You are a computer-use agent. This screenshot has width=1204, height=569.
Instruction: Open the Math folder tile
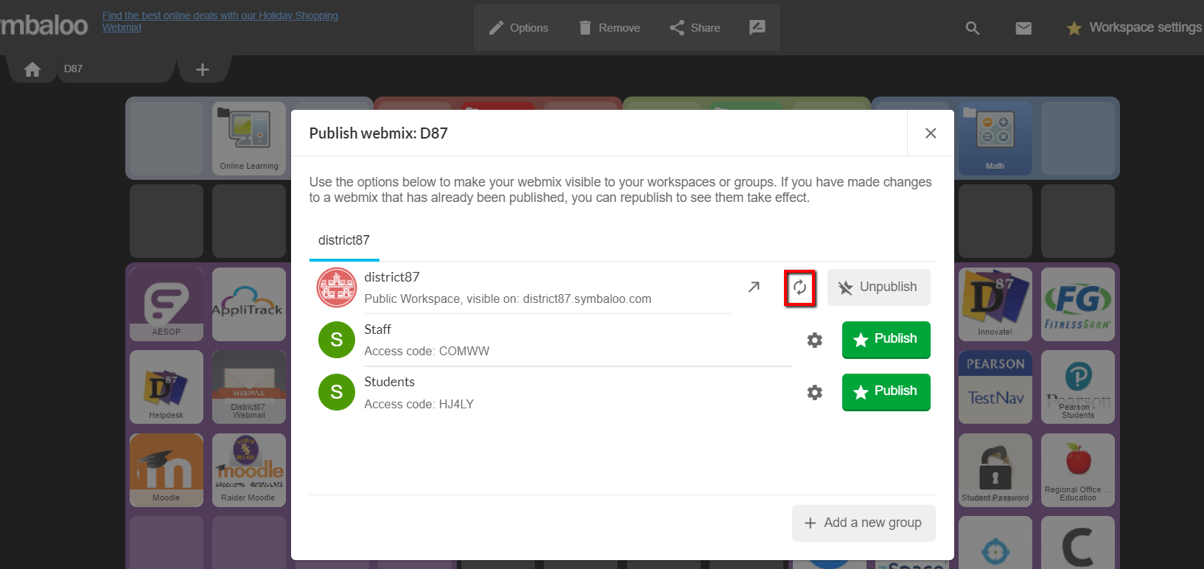point(995,139)
